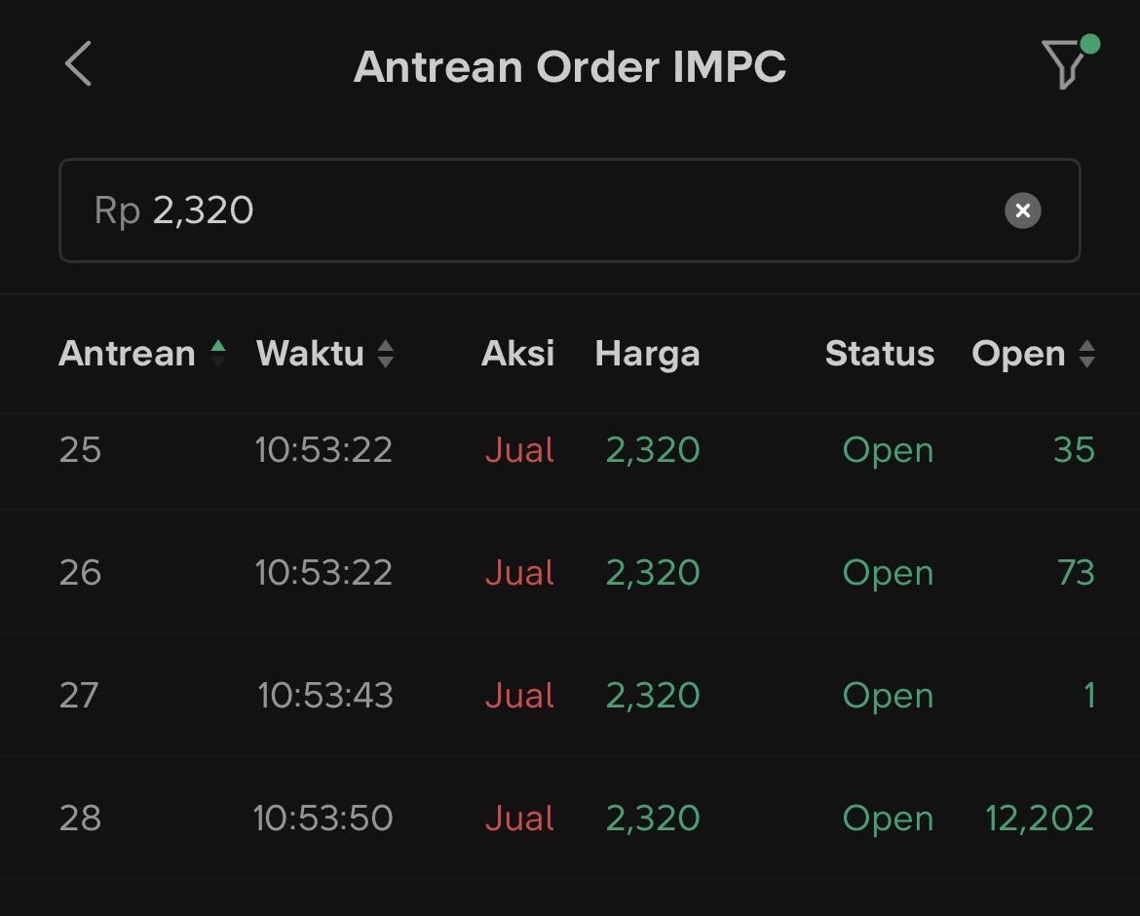Screen dimensions: 1140x916
Task: Sort by Open column arrows
Action: (x=1087, y=354)
